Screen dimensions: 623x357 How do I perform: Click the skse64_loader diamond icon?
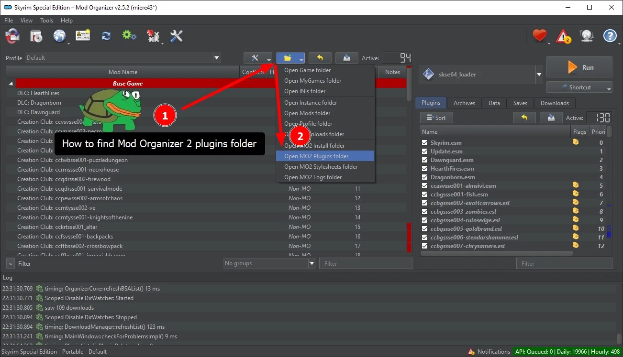click(x=429, y=75)
